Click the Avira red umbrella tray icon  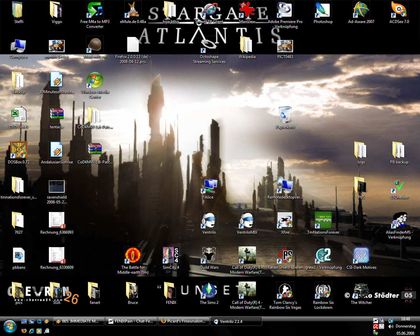pyautogui.click(x=376, y=326)
